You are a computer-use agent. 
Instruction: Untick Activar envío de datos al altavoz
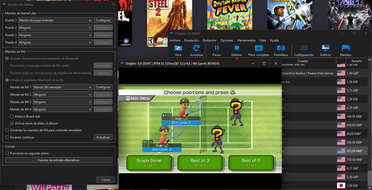pyautogui.click(x=12, y=123)
